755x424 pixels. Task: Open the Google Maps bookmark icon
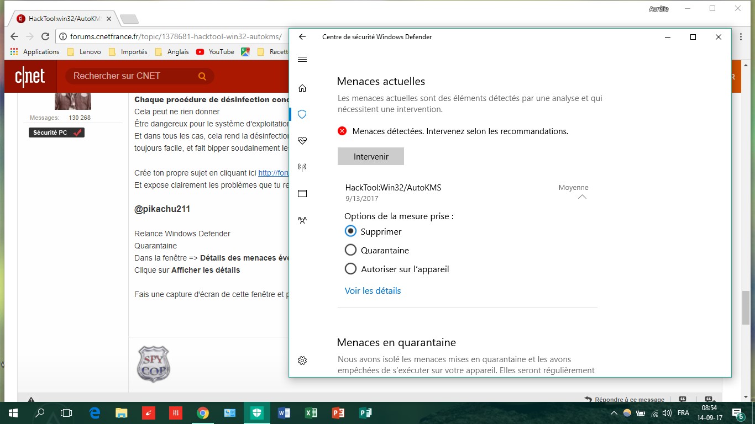245,52
